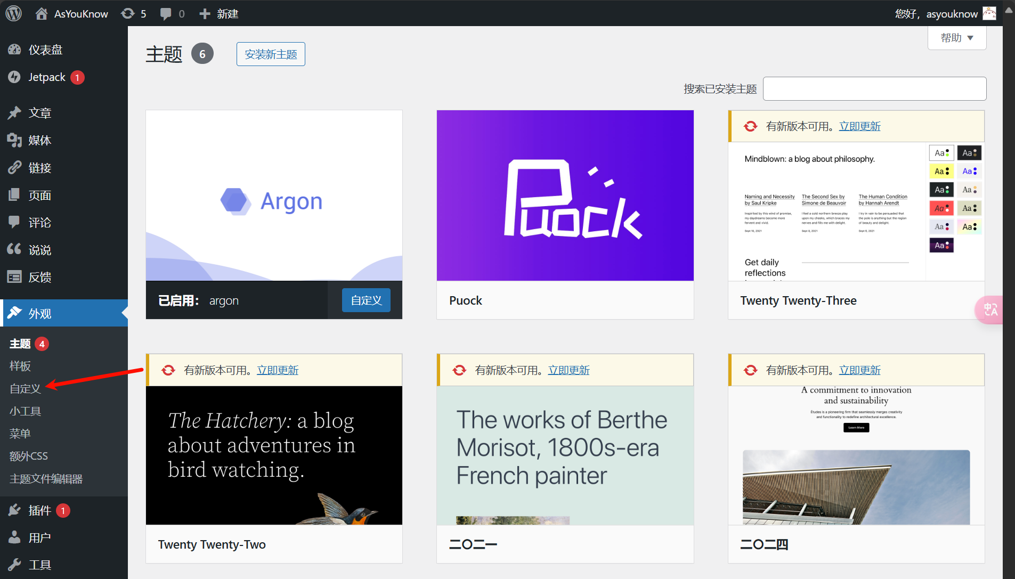Click the 二〇二四 theme name

point(764,544)
